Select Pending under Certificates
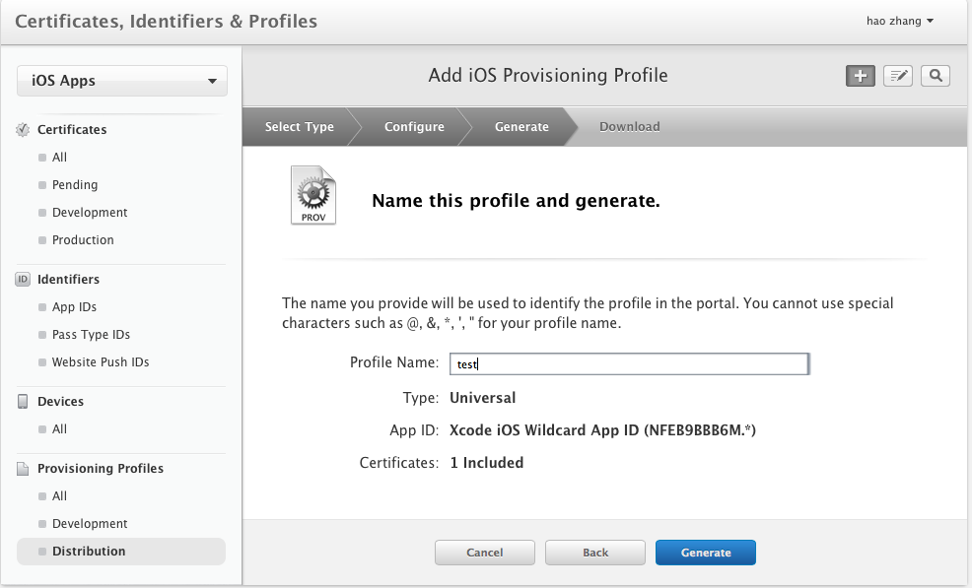Image resolution: width=972 pixels, height=588 pixels. (x=75, y=185)
